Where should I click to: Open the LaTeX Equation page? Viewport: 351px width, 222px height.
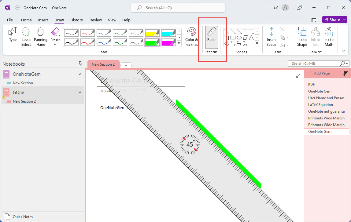(x=320, y=105)
